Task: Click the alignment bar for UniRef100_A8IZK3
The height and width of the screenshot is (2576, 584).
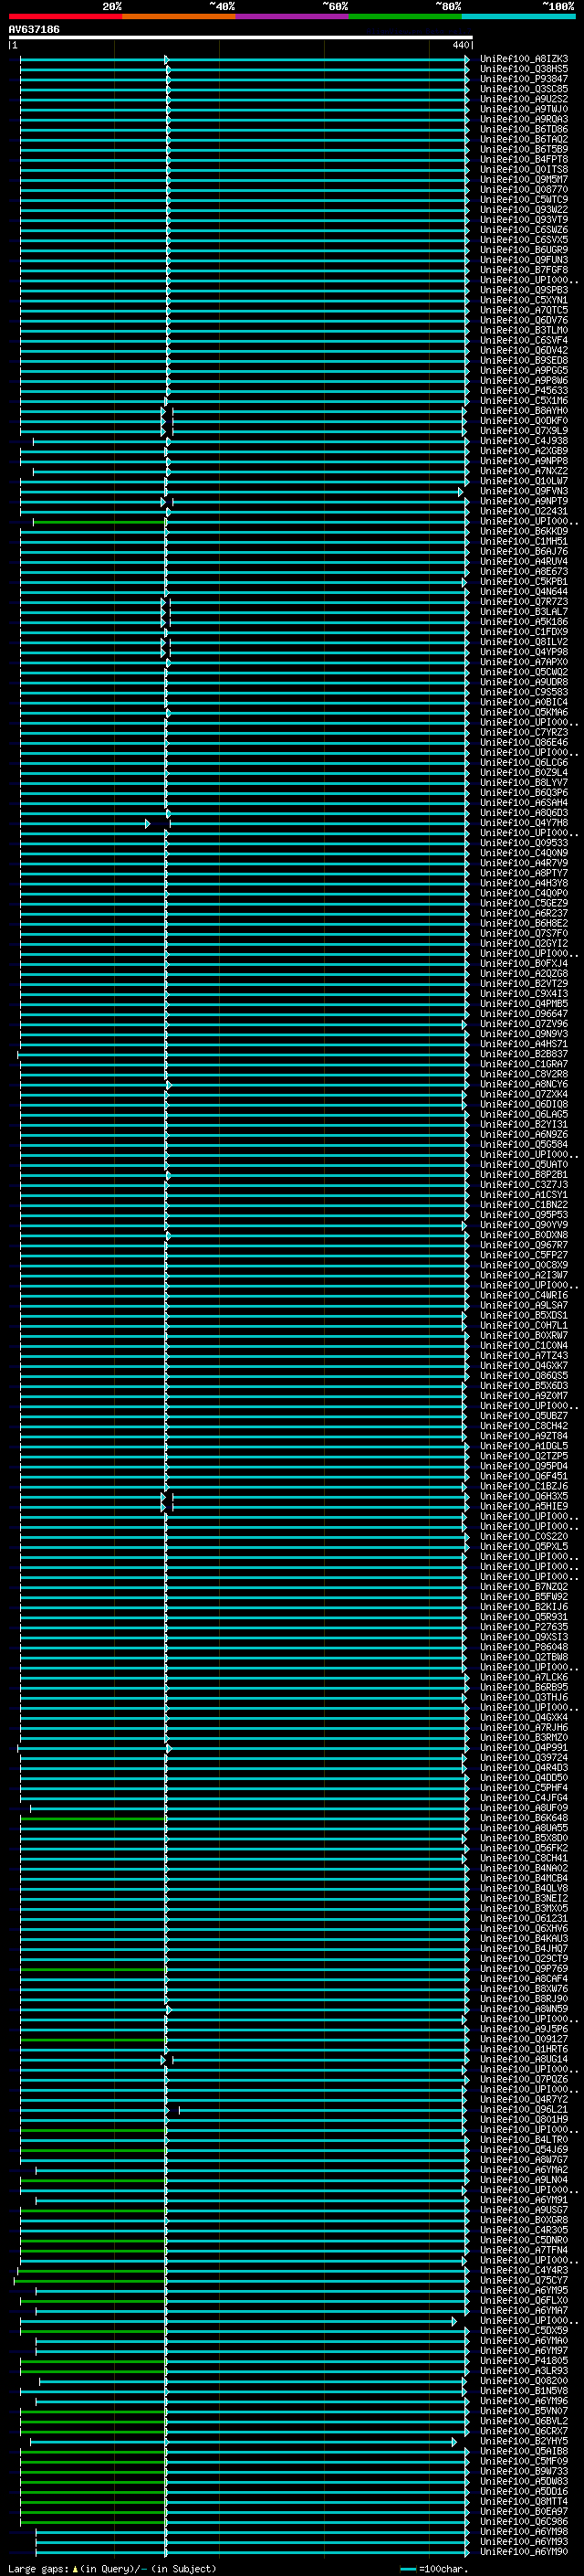Action: [245, 59]
